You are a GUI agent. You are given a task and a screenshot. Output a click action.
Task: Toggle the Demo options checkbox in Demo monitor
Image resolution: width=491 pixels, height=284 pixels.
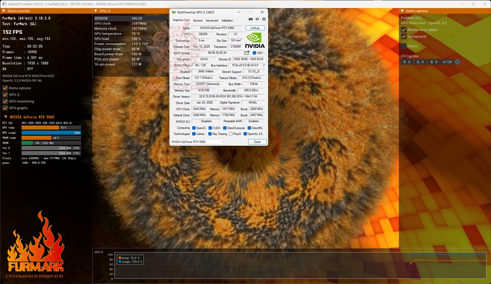coord(5,88)
